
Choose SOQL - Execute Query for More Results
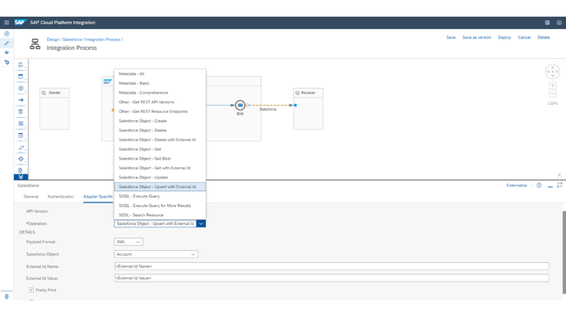pyautogui.click(x=160, y=206)
